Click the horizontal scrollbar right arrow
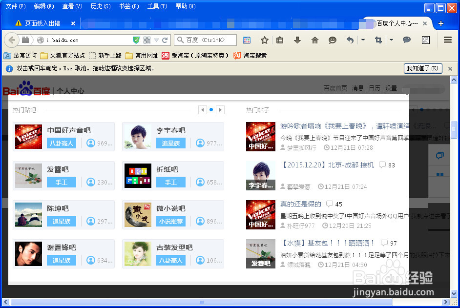Screen dimensions: 460x308 (446, 302)
